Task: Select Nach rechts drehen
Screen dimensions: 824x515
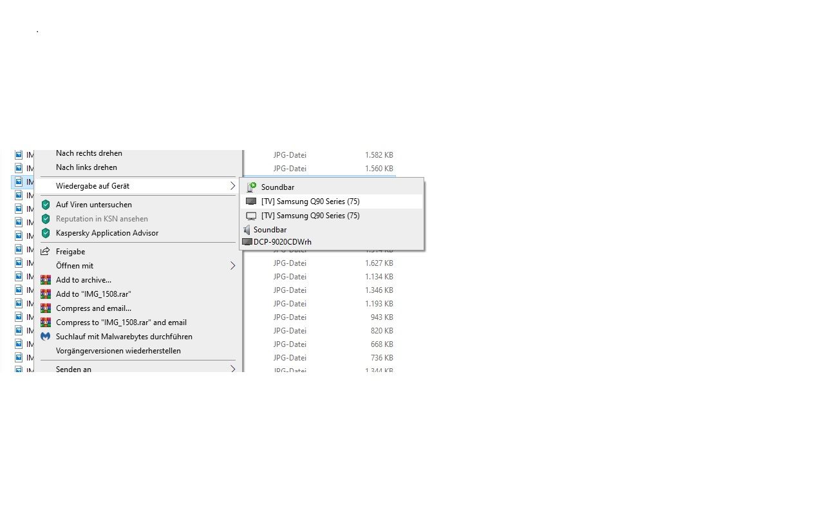Action: click(89, 153)
